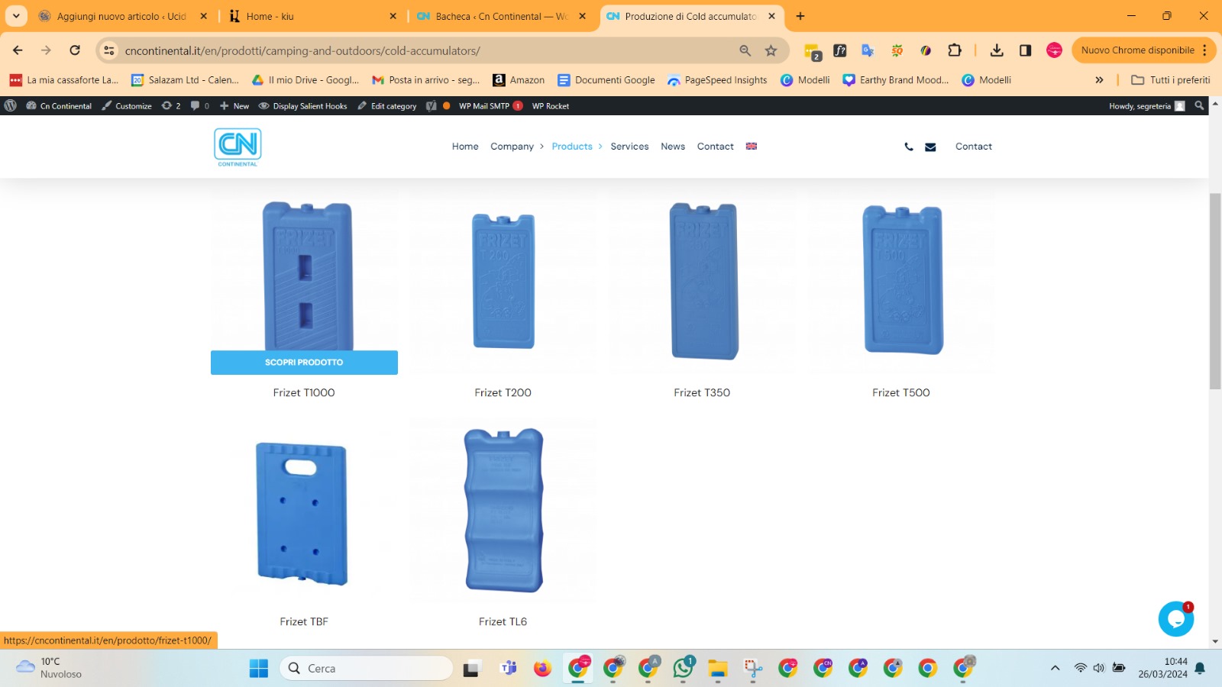Click the page vertical scrollbar thumb
Screen dimensions: 1222x687
pos(1215,291)
